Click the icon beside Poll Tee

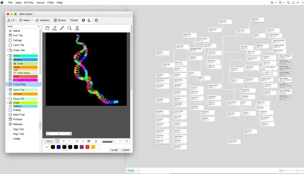pos(10,35)
